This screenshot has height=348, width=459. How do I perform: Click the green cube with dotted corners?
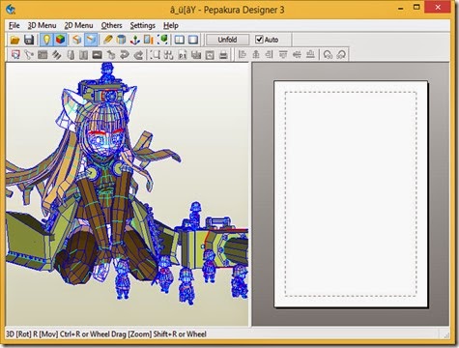click(162, 40)
